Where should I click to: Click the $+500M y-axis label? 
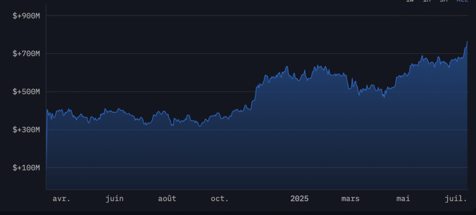click(x=26, y=91)
